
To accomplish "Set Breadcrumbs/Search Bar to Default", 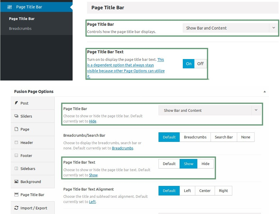I will pyautogui.click(x=169, y=137).
